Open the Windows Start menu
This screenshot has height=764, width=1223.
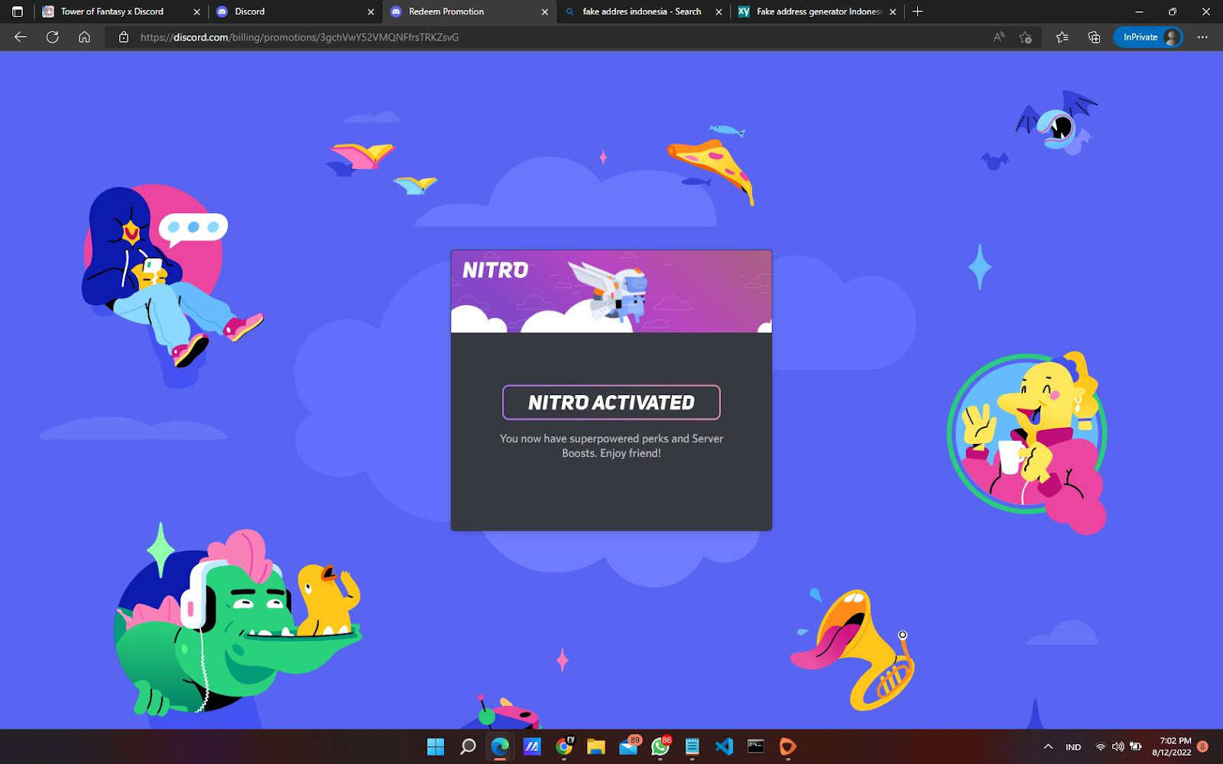(x=436, y=746)
